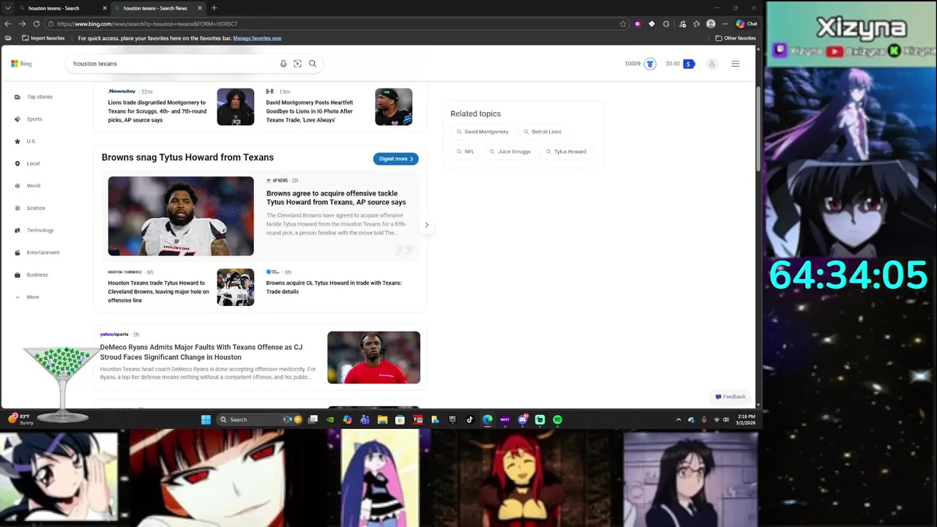Open File Explorer from the taskbar

point(382,419)
